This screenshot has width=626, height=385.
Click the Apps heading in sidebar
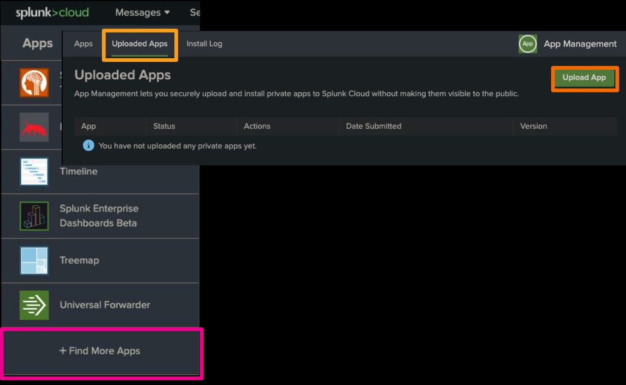coord(37,43)
